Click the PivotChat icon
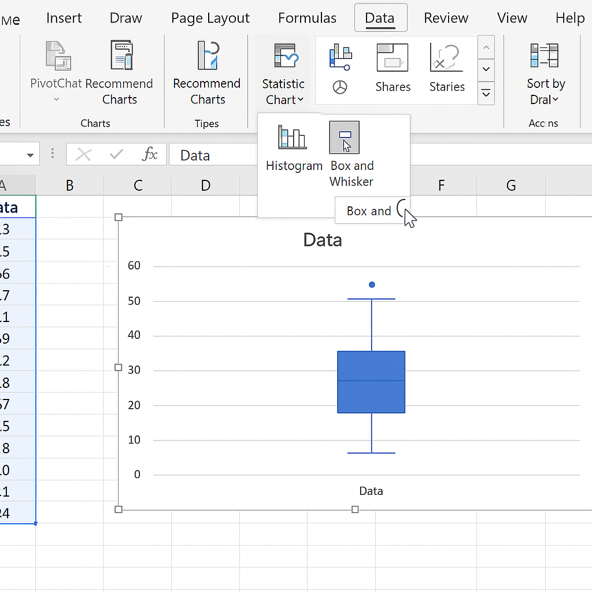Screen dimensions: 592x592 point(57,57)
